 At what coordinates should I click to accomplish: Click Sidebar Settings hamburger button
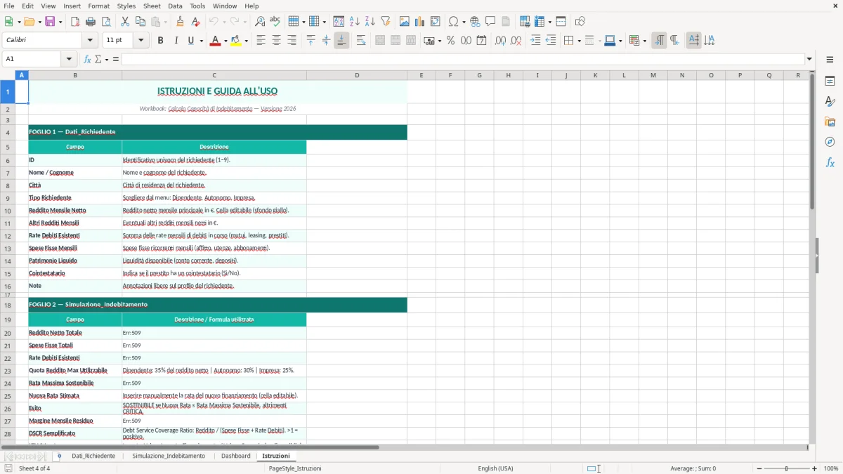click(x=830, y=60)
